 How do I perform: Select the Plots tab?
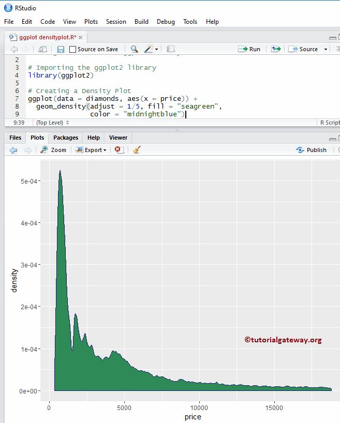[x=37, y=138]
